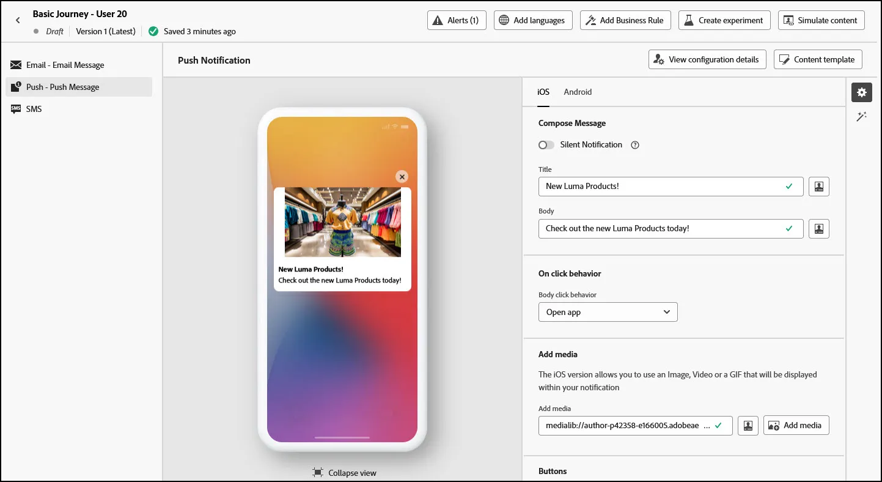Click the Collapse view control
Screen dimensions: 882x482
(x=345, y=473)
